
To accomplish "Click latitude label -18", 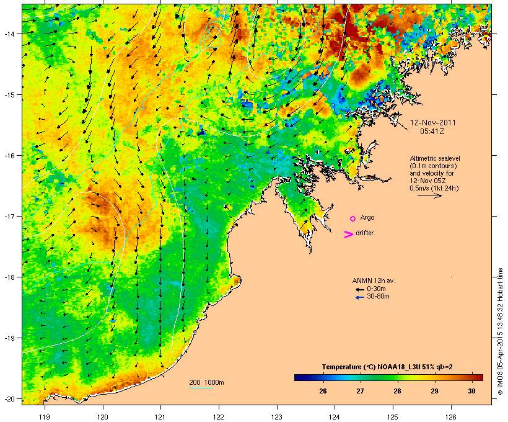I will 9,277.
